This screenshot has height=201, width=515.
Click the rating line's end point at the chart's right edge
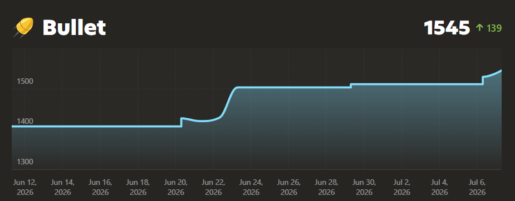pos(501,71)
